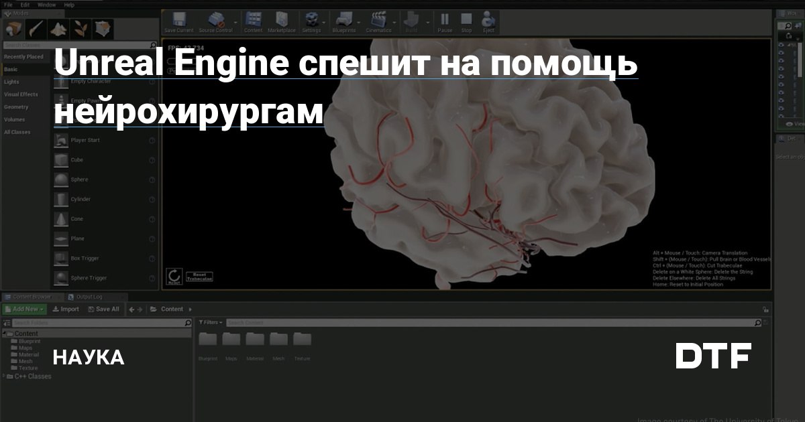Viewport: 805px width, 422px height.
Task: Open Add New dropdown
Action: (x=25, y=309)
